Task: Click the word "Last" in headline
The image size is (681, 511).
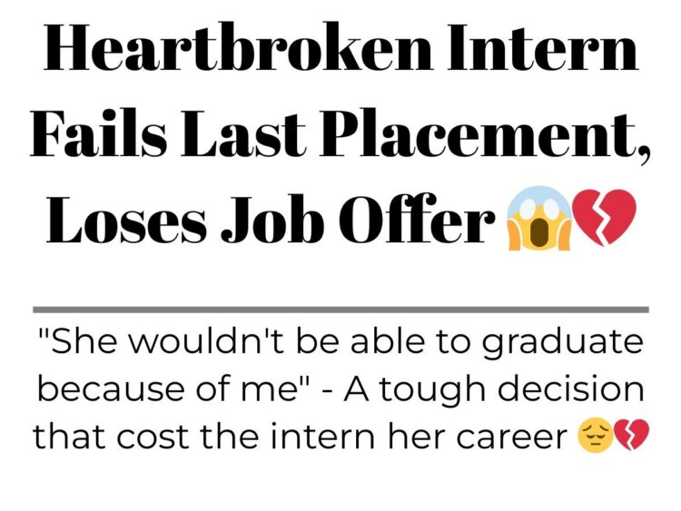Action: pos(243,133)
